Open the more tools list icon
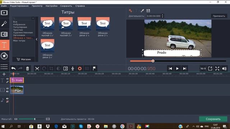230x129 pixels. [x=4, y=67]
